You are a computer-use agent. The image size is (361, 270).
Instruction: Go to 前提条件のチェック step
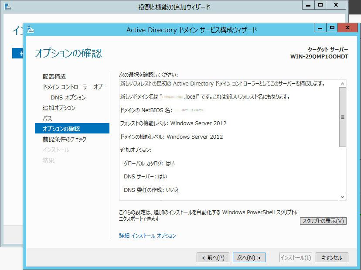[65, 139]
